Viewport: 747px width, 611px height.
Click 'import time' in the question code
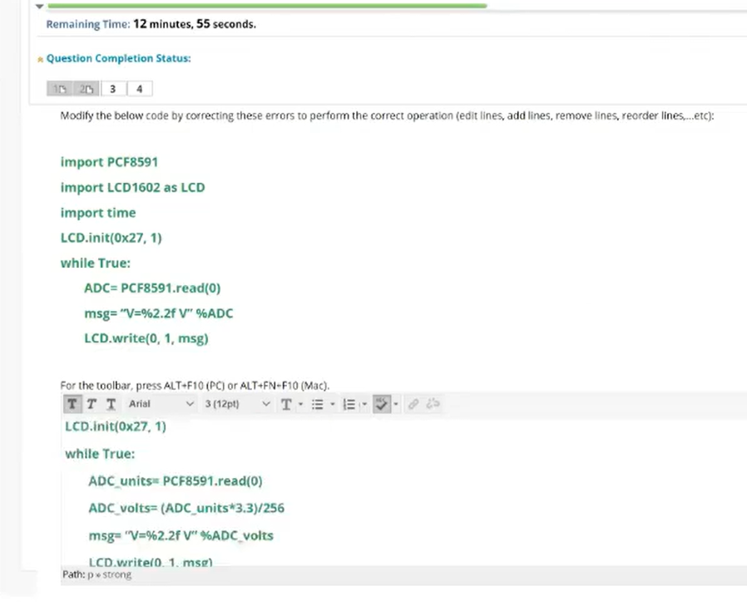tap(98, 213)
